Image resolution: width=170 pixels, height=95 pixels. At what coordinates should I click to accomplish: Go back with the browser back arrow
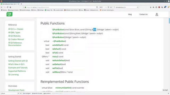(x=2, y=7)
